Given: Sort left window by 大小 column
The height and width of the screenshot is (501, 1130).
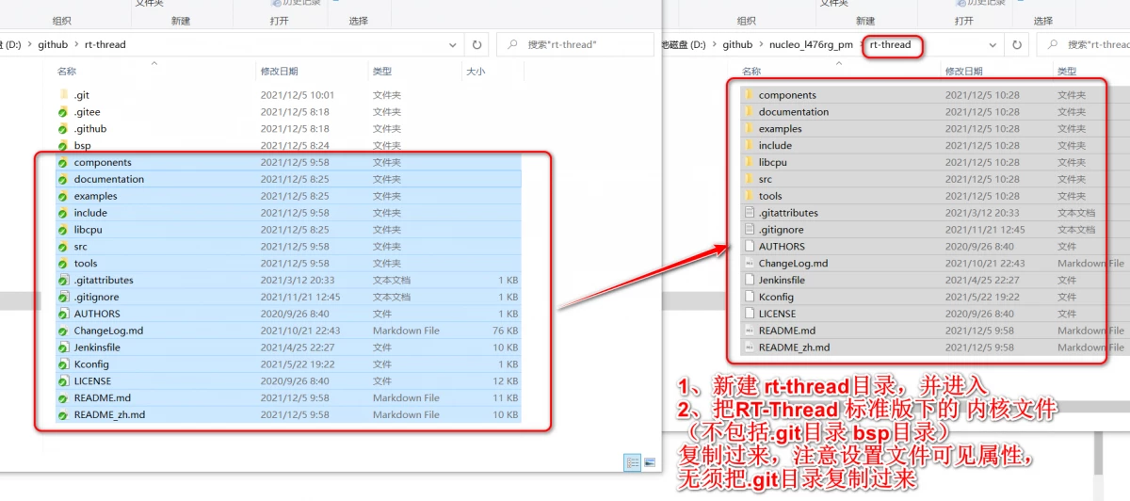Looking at the screenshot, I should coord(476,72).
